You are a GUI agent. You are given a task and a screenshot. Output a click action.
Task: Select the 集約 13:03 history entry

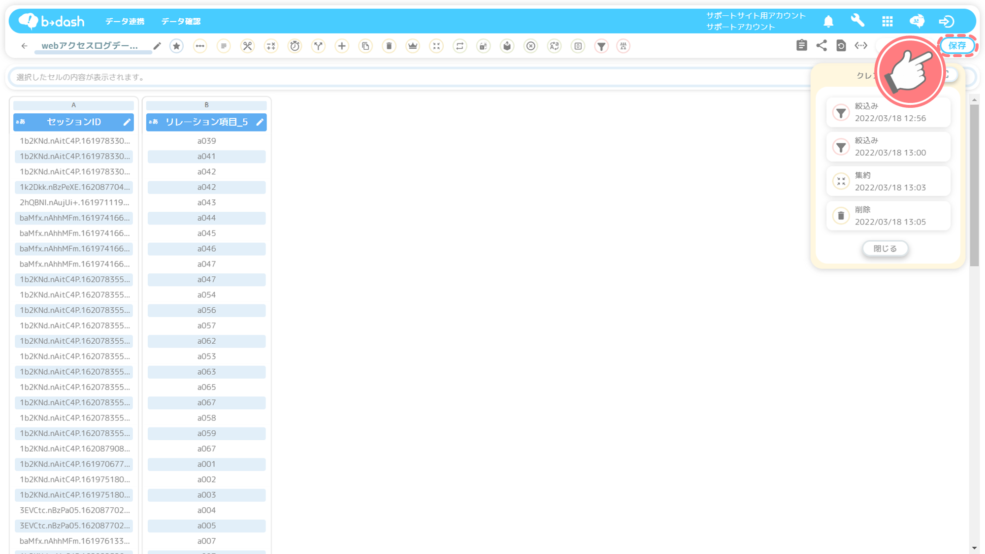pos(888,181)
